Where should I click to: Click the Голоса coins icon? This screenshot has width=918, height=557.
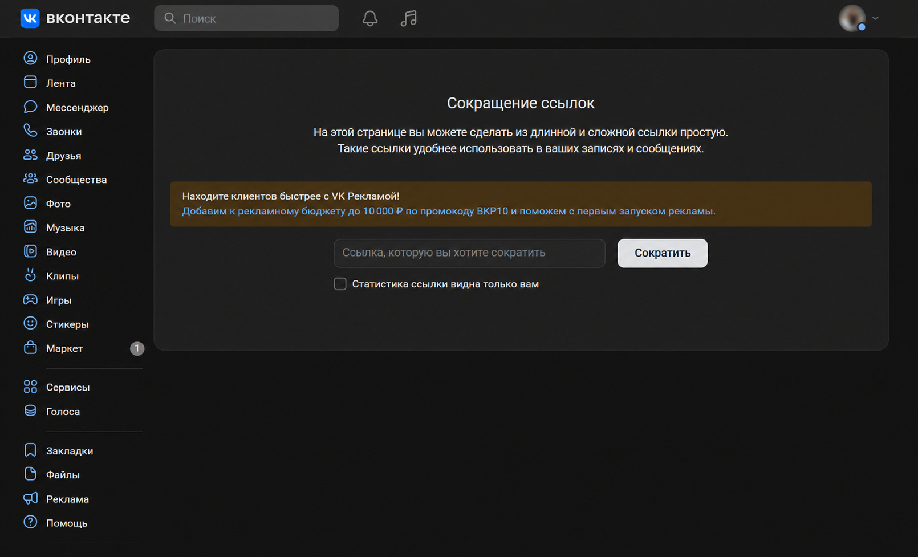[x=30, y=411]
